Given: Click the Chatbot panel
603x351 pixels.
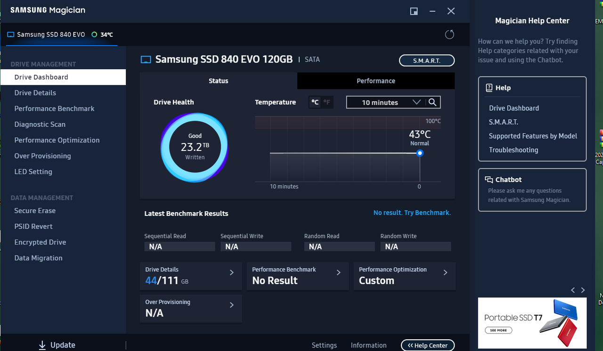Looking at the screenshot, I should tap(532, 190).
